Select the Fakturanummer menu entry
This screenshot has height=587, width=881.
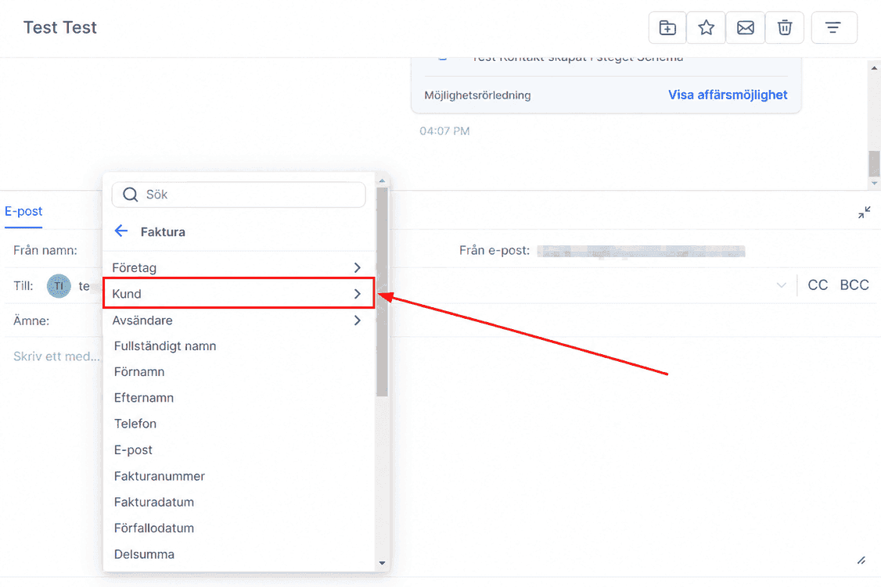(x=159, y=476)
